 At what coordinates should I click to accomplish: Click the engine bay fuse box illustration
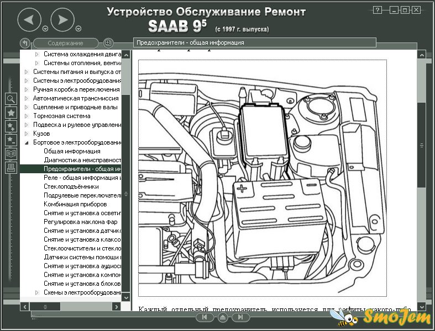(263, 178)
